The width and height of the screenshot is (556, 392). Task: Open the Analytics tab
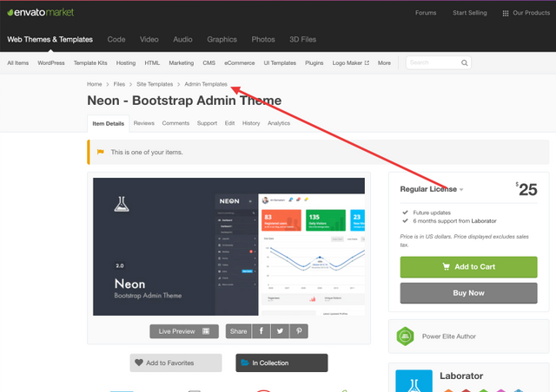pyautogui.click(x=279, y=123)
